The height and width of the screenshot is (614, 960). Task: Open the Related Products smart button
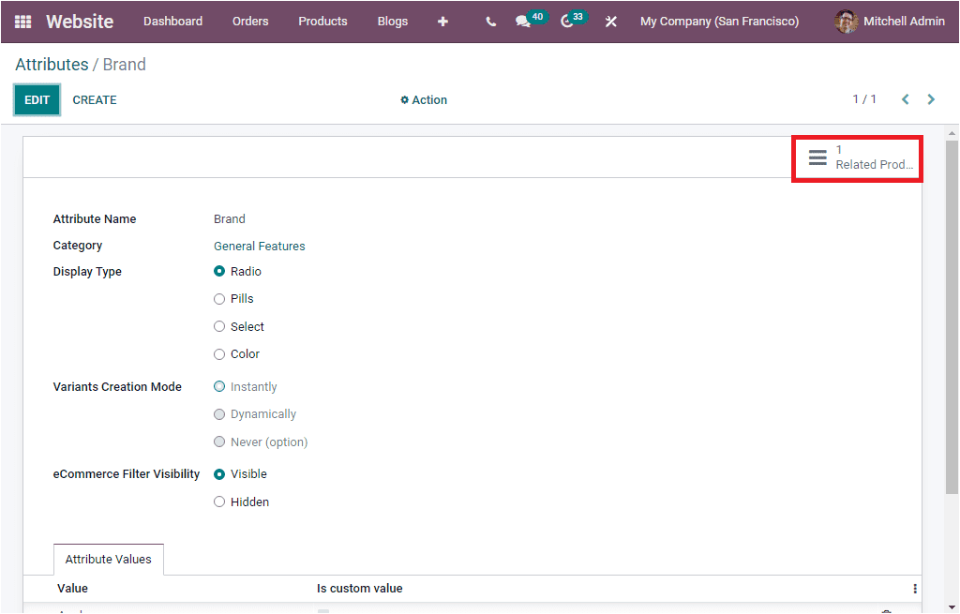856,157
